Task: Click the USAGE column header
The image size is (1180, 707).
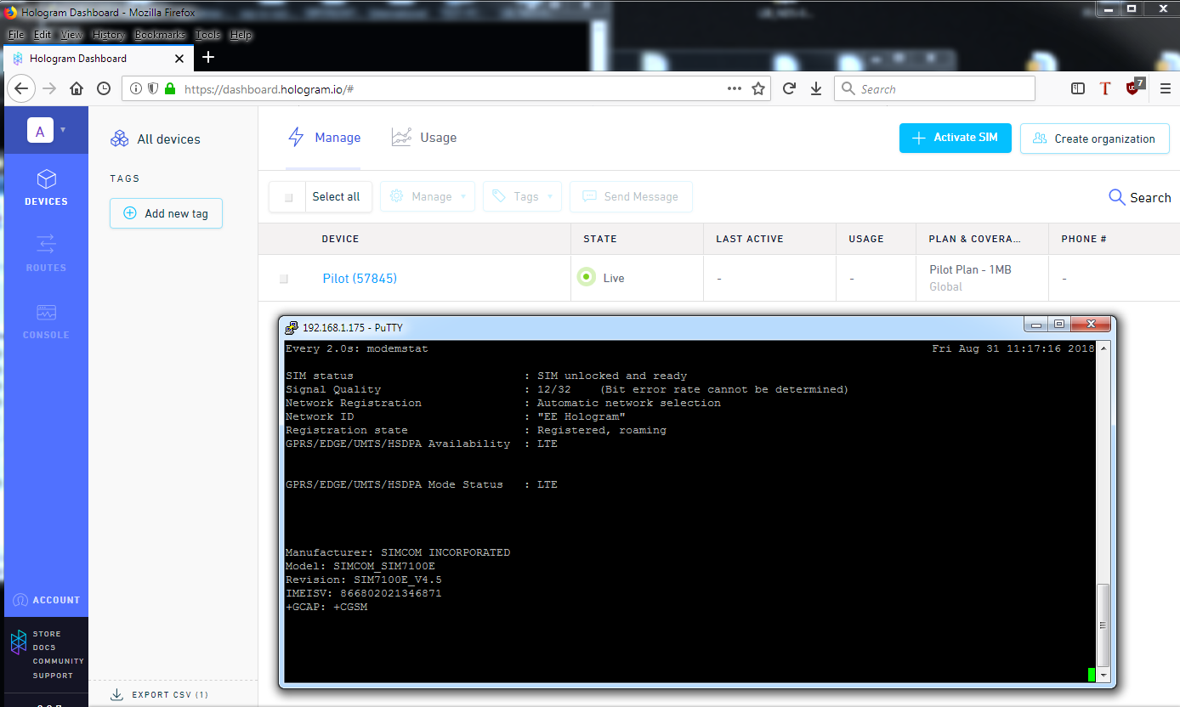Action: click(x=866, y=239)
